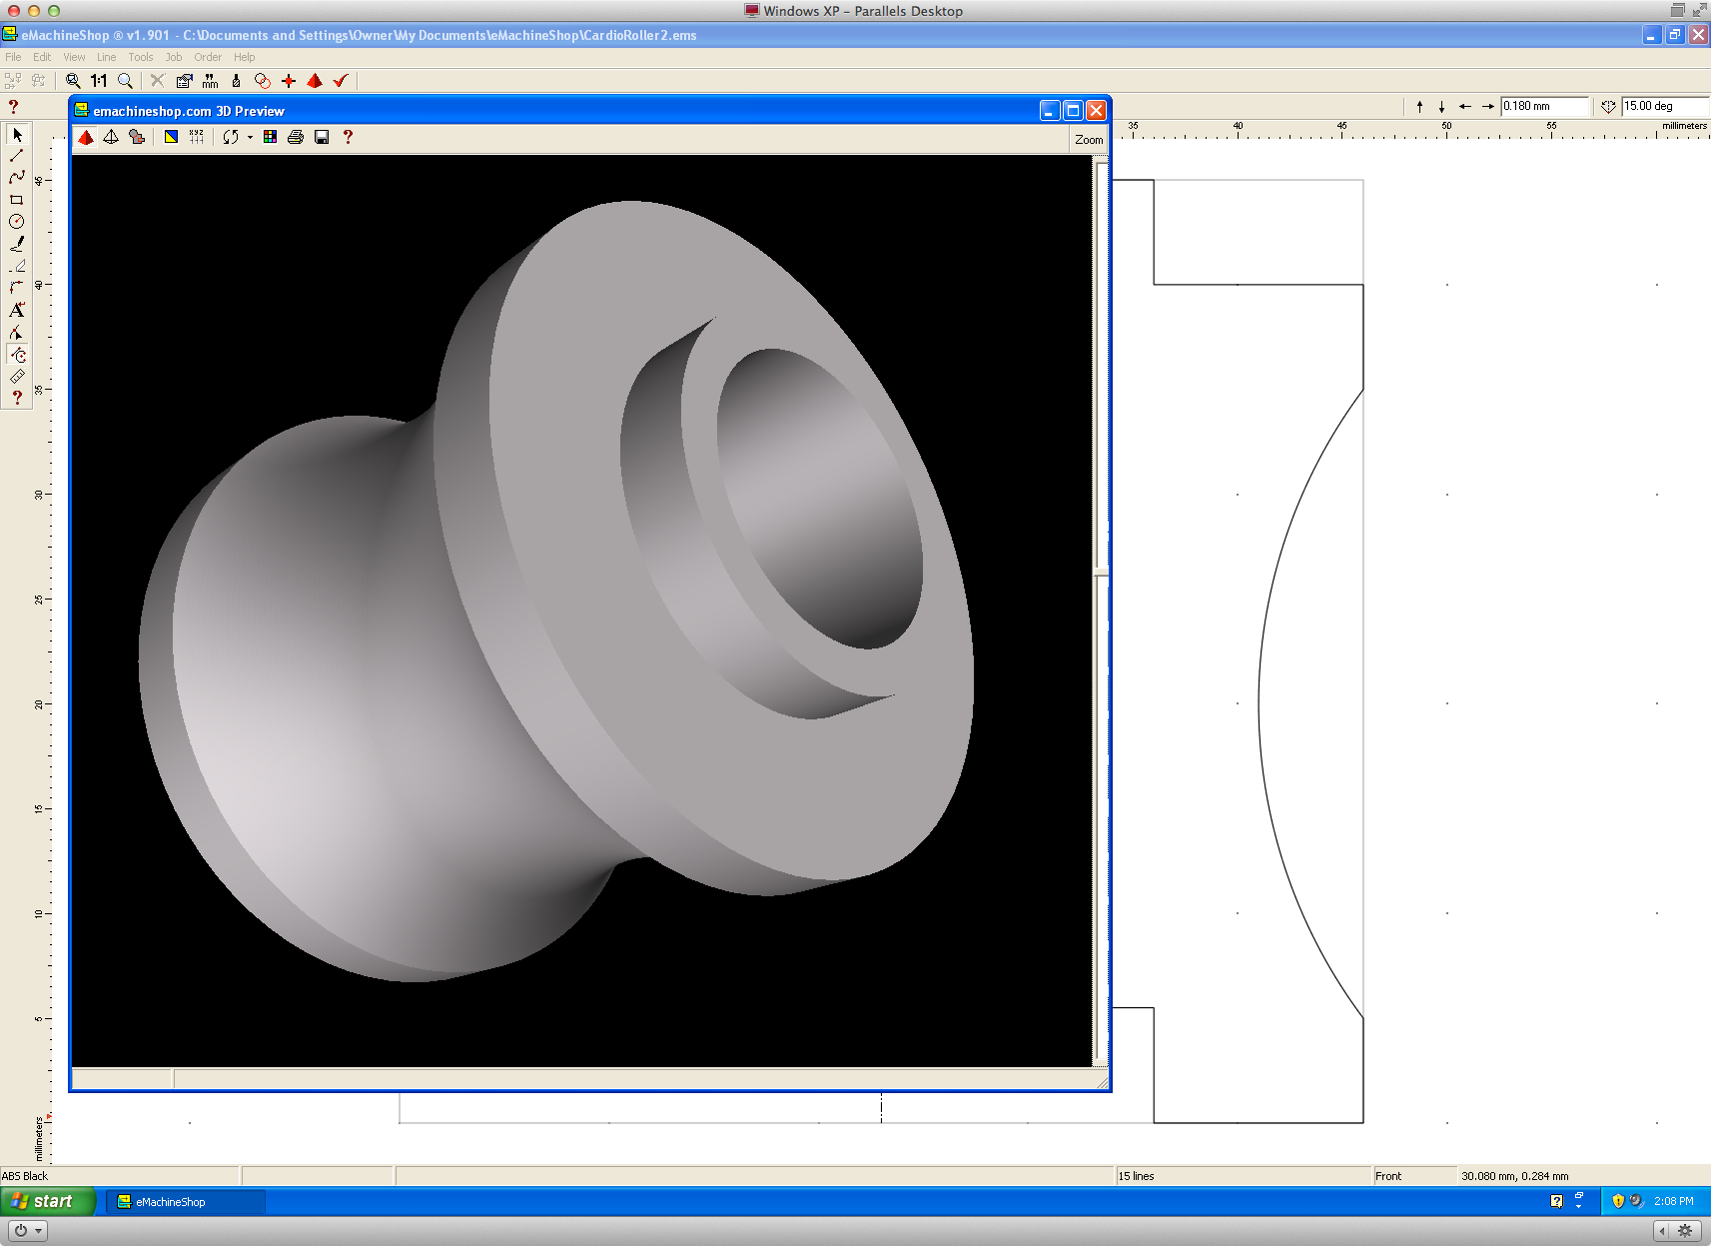
Task: Choose the Circle drawing tool
Action: [17, 222]
